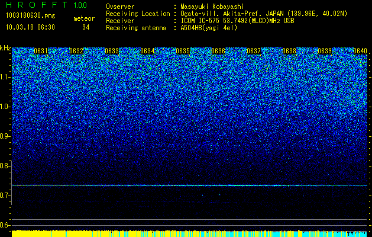
Task: Click the cyan signal level bar at bottom right
Action: pyautogui.click(x=335, y=233)
